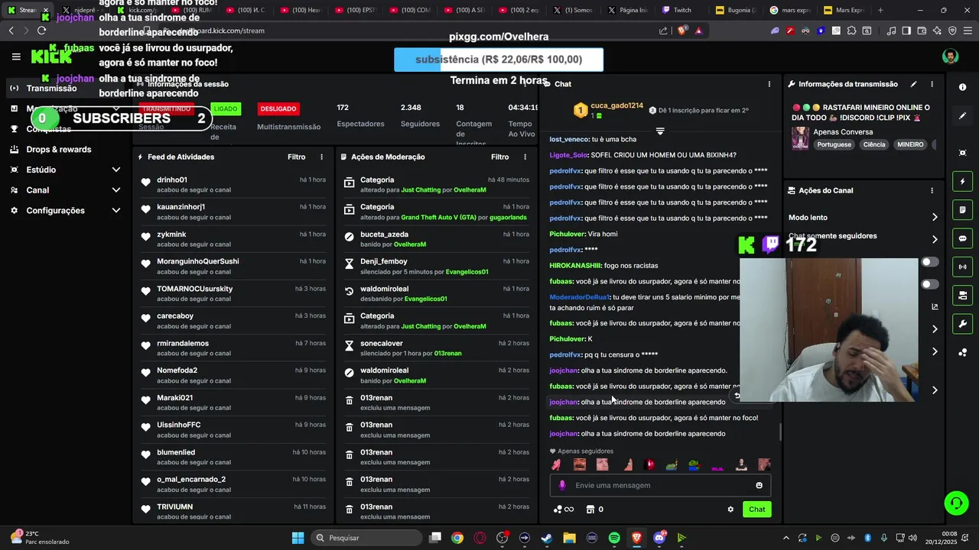Click the Pesquisar taskbar search box

365,538
